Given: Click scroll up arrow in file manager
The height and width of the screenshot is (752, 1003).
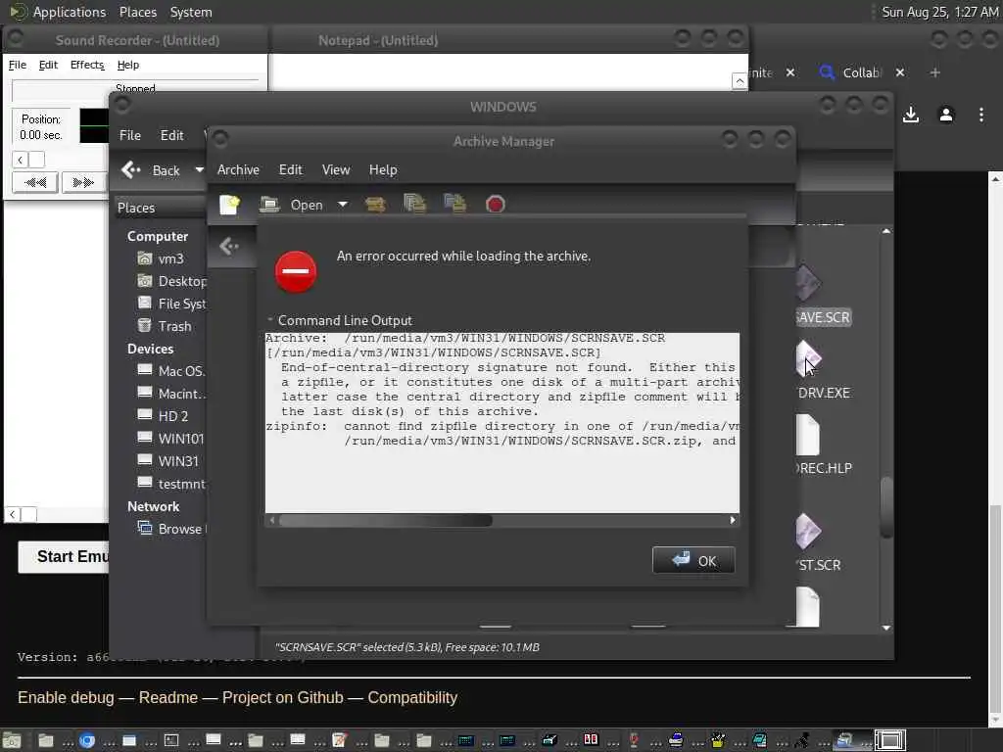Looking at the screenshot, I should coord(885,231).
